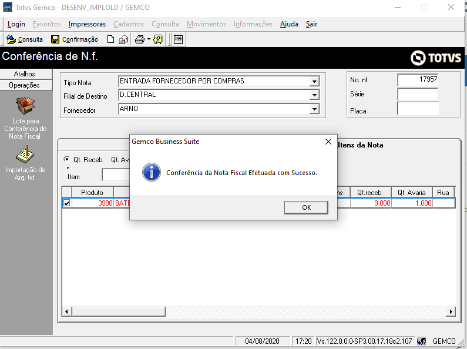The width and height of the screenshot is (467, 349).
Task: Click the Consulta toolbar button
Action: pos(25,39)
